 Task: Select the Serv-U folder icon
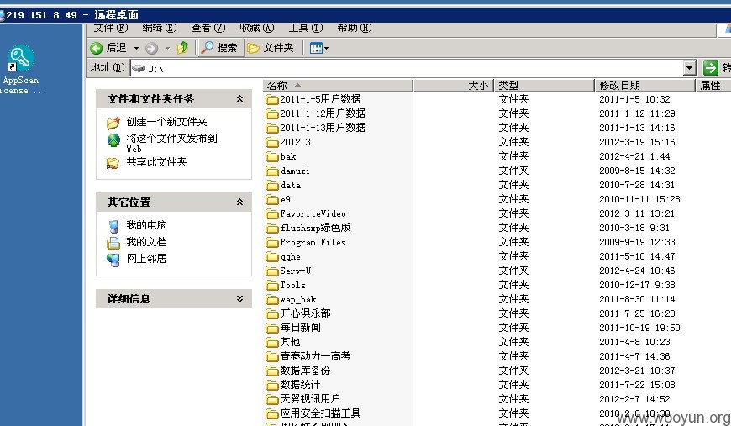pyautogui.click(x=271, y=271)
